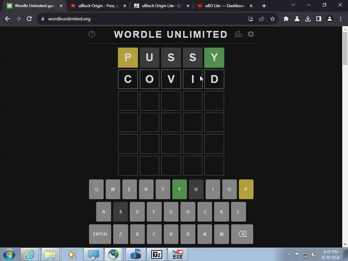Click the green Y key on the keyboard
This screenshot has width=348, height=261.
179,189
